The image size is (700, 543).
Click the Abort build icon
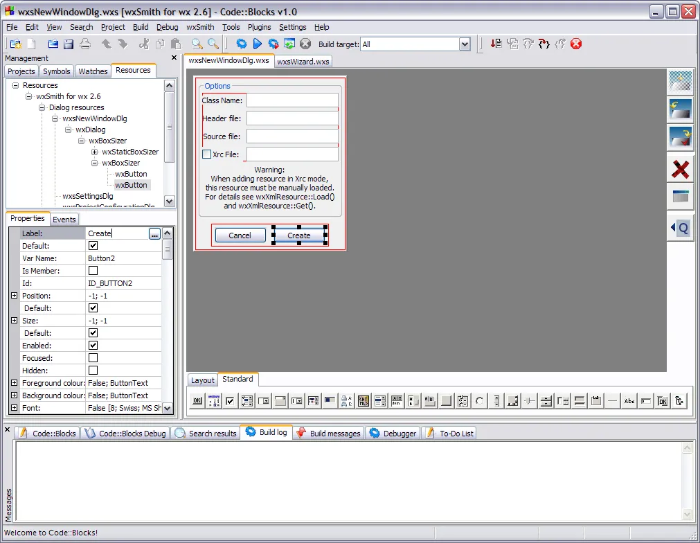pos(305,43)
